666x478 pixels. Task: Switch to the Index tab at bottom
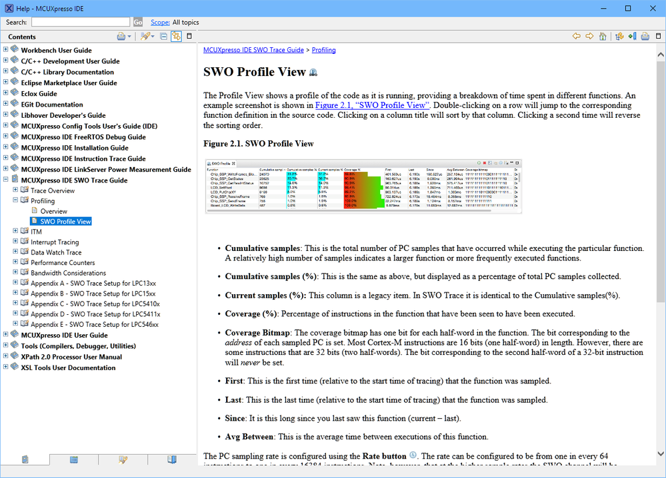[x=74, y=459]
